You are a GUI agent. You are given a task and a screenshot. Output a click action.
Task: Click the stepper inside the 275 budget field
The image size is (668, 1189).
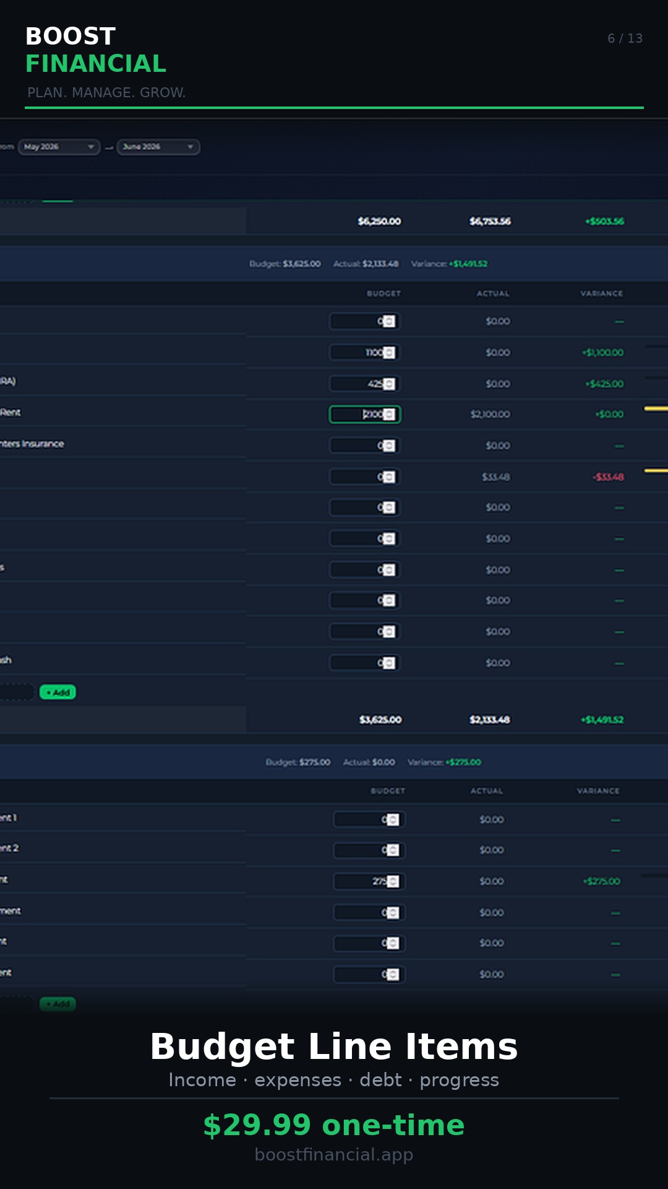(x=393, y=881)
